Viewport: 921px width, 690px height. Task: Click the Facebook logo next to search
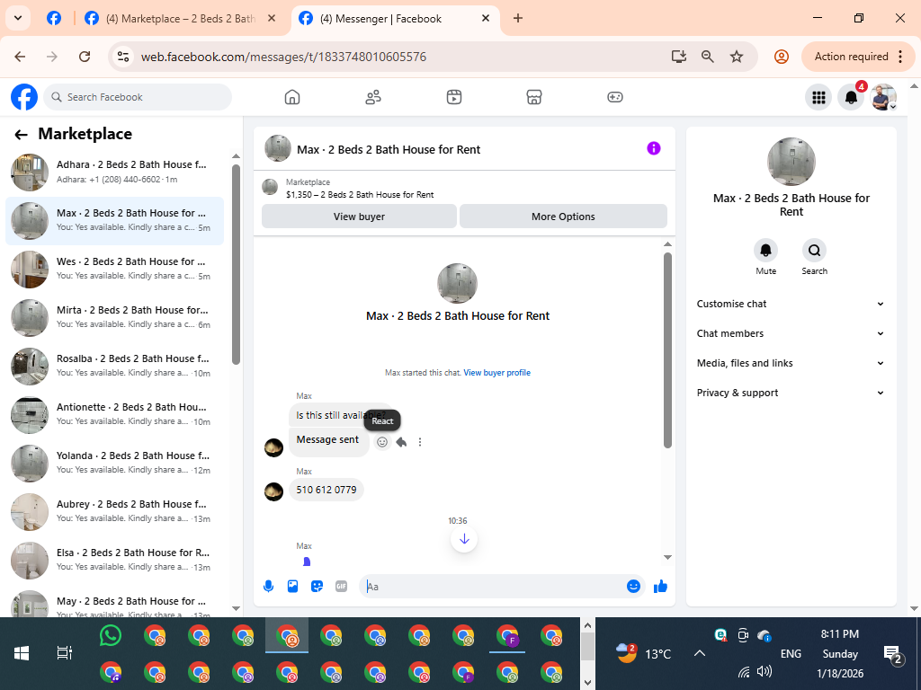click(x=24, y=97)
